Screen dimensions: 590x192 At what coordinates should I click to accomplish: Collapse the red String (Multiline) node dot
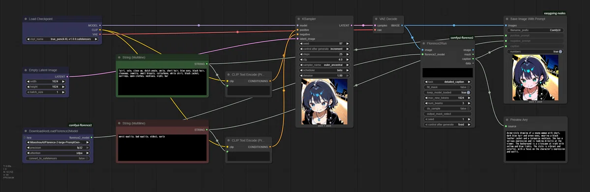(119, 123)
